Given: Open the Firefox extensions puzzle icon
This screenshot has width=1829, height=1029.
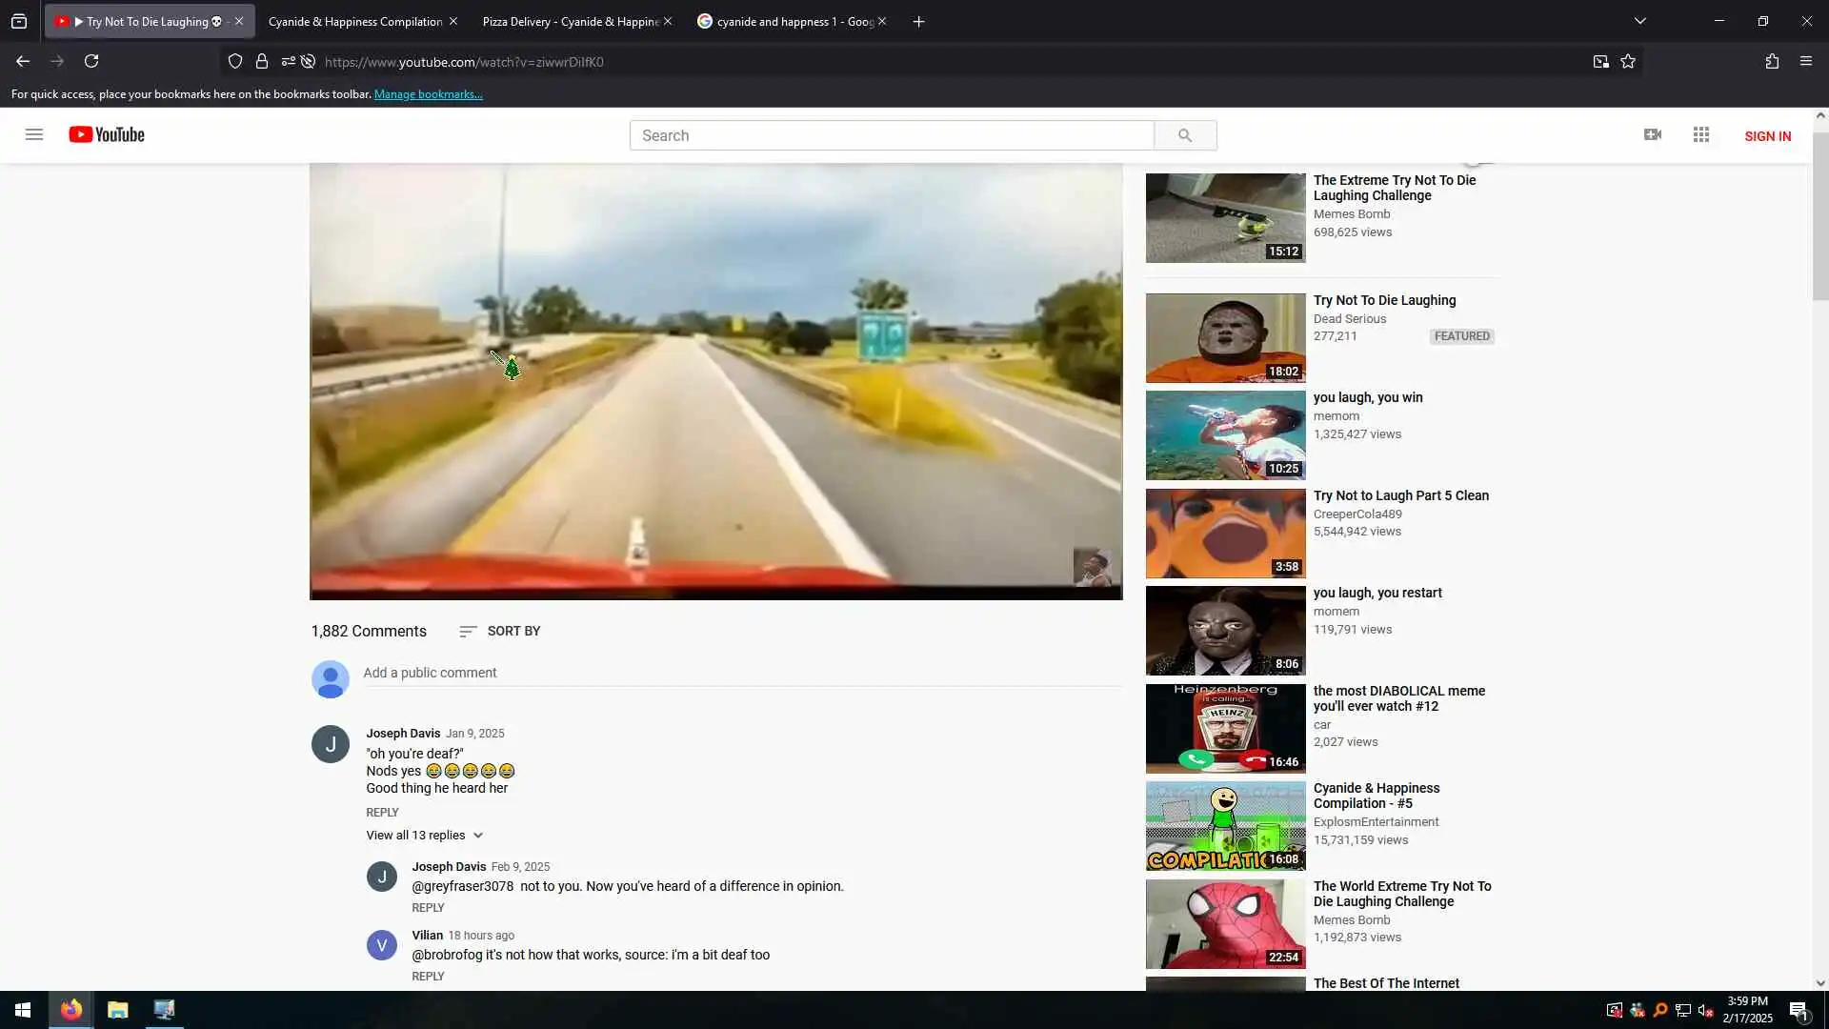Looking at the screenshot, I should pos(1772,61).
